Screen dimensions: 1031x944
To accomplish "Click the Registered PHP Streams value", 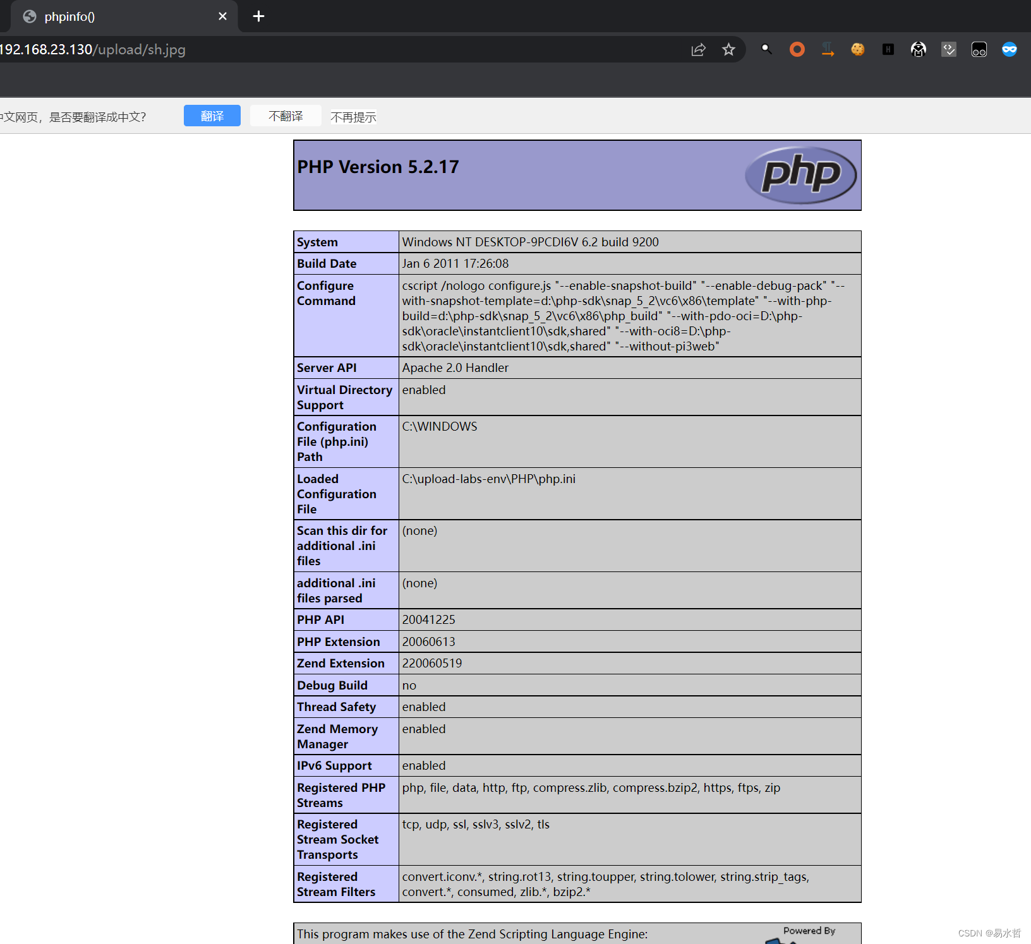I will point(591,788).
